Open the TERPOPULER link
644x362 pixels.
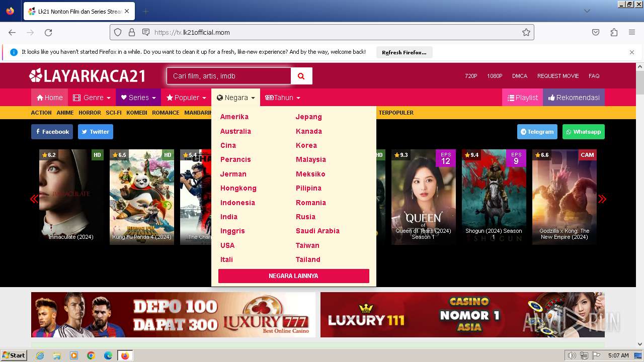pos(396,113)
